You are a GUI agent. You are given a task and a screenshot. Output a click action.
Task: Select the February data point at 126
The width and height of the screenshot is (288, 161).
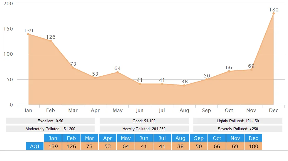[51, 41]
